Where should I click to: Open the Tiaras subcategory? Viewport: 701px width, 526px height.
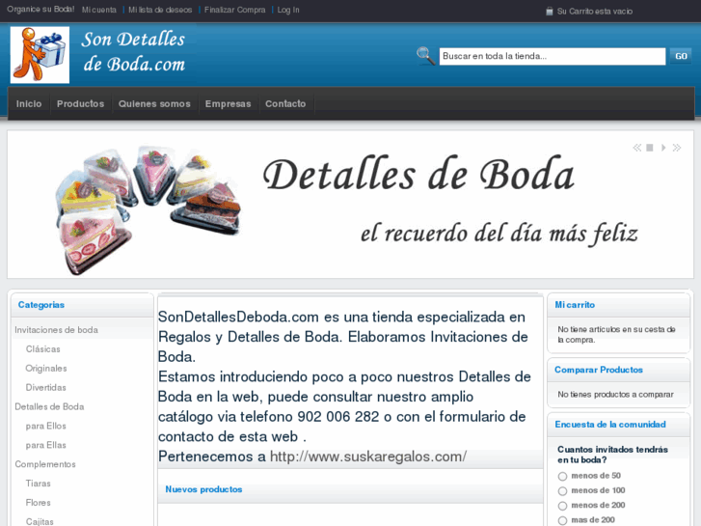pyautogui.click(x=38, y=484)
